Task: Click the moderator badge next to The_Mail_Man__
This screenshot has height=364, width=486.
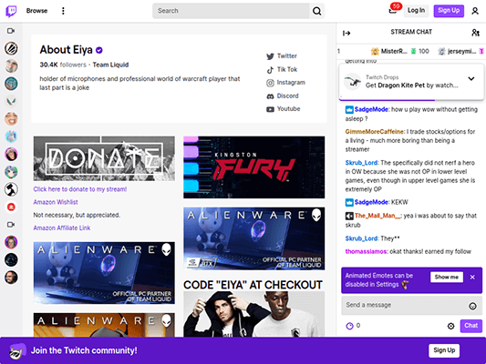Action: [349, 216]
